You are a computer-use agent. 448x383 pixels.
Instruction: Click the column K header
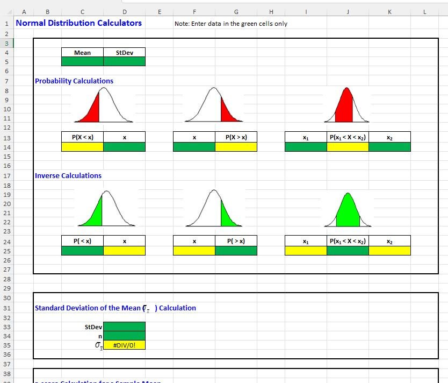click(388, 11)
